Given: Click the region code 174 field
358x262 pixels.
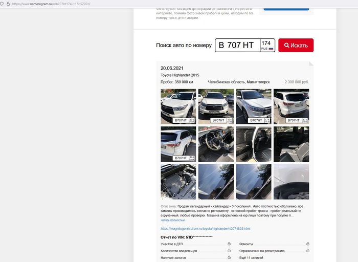Looking at the screenshot, I should 267,45.
